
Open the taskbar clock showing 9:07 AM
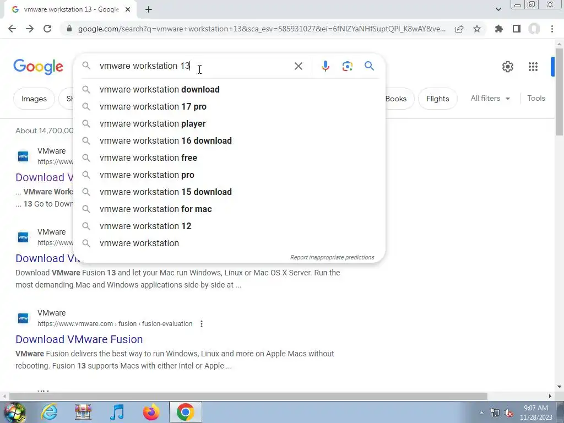pos(535,413)
